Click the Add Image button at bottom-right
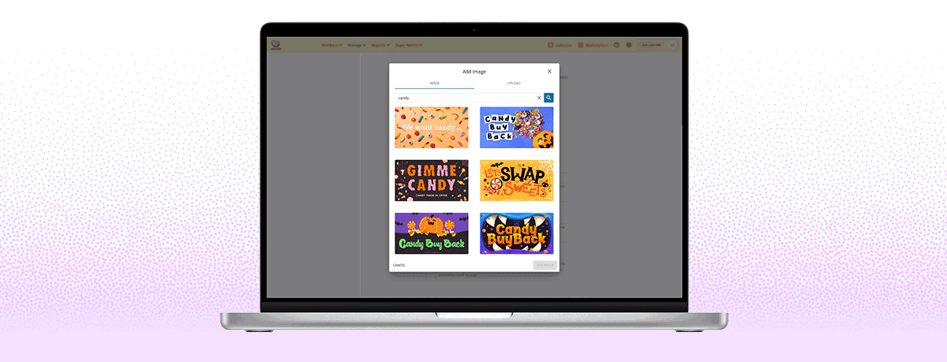947x362 pixels. coord(545,265)
